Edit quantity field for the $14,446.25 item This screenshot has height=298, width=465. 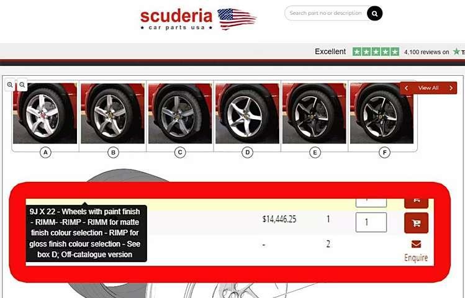click(371, 222)
